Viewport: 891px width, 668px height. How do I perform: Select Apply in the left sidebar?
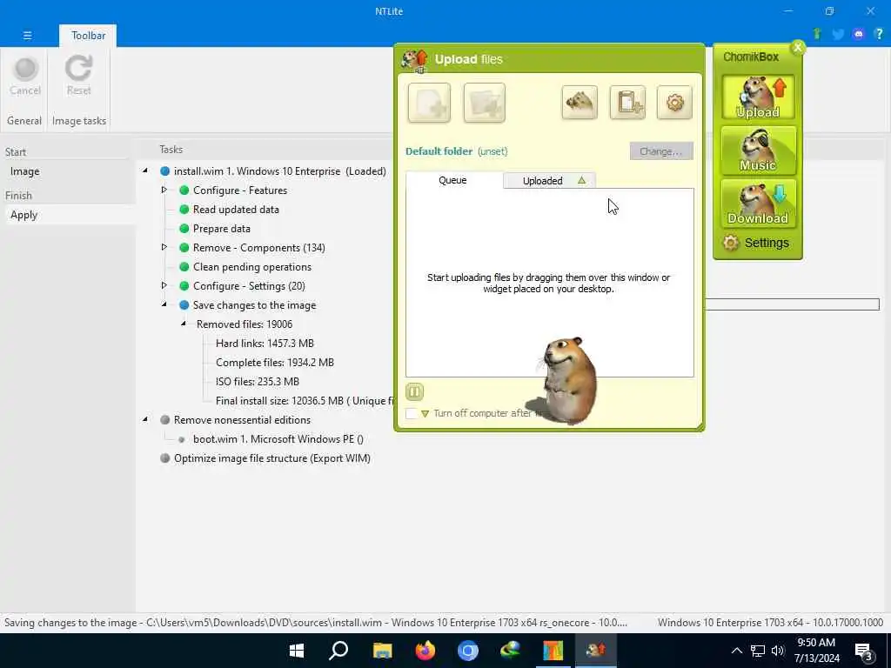pyautogui.click(x=70, y=215)
